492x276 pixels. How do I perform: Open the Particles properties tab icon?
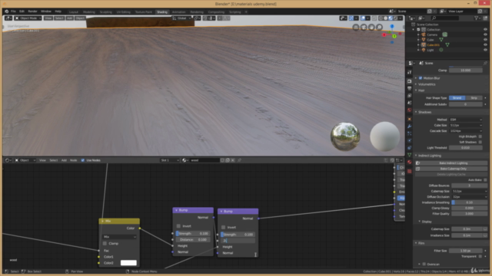pyautogui.click(x=409, y=133)
